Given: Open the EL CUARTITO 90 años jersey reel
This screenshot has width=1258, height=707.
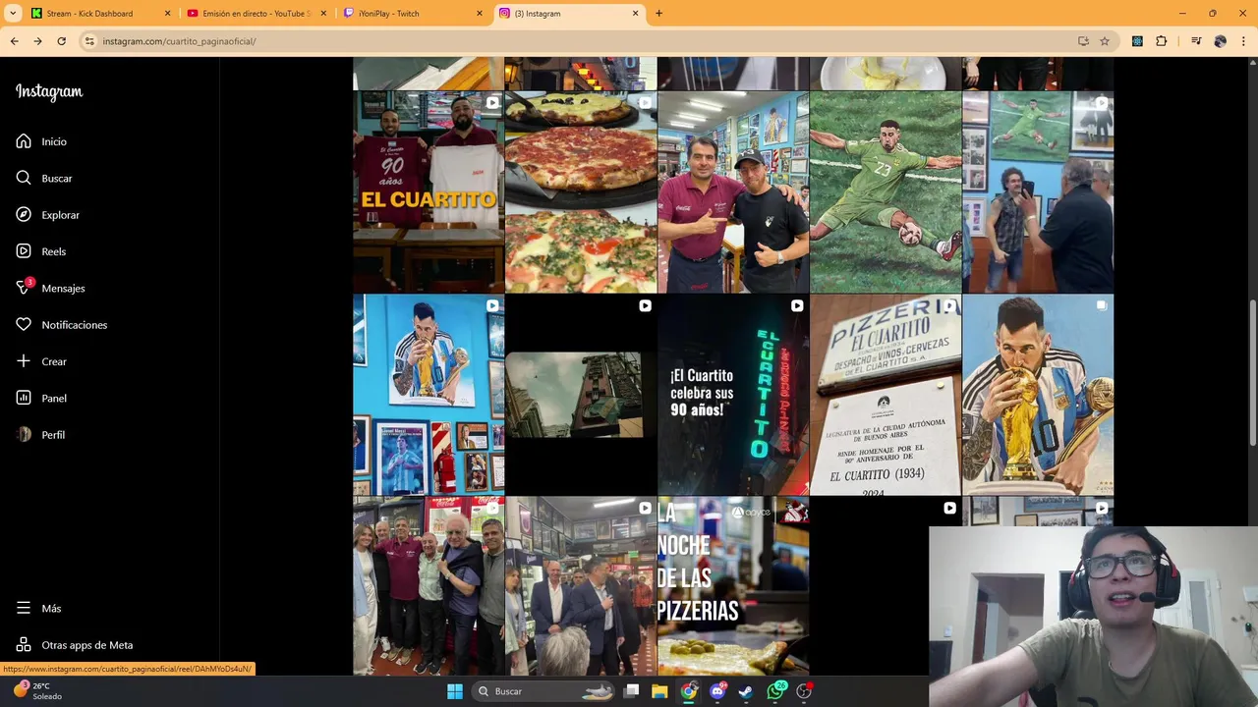Looking at the screenshot, I should pyautogui.click(x=429, y=192).
